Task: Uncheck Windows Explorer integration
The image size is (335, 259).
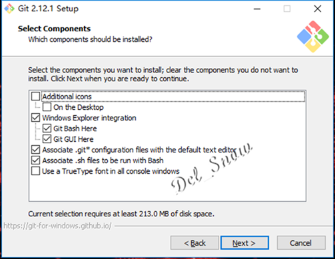Action: [x=35, y=118]
